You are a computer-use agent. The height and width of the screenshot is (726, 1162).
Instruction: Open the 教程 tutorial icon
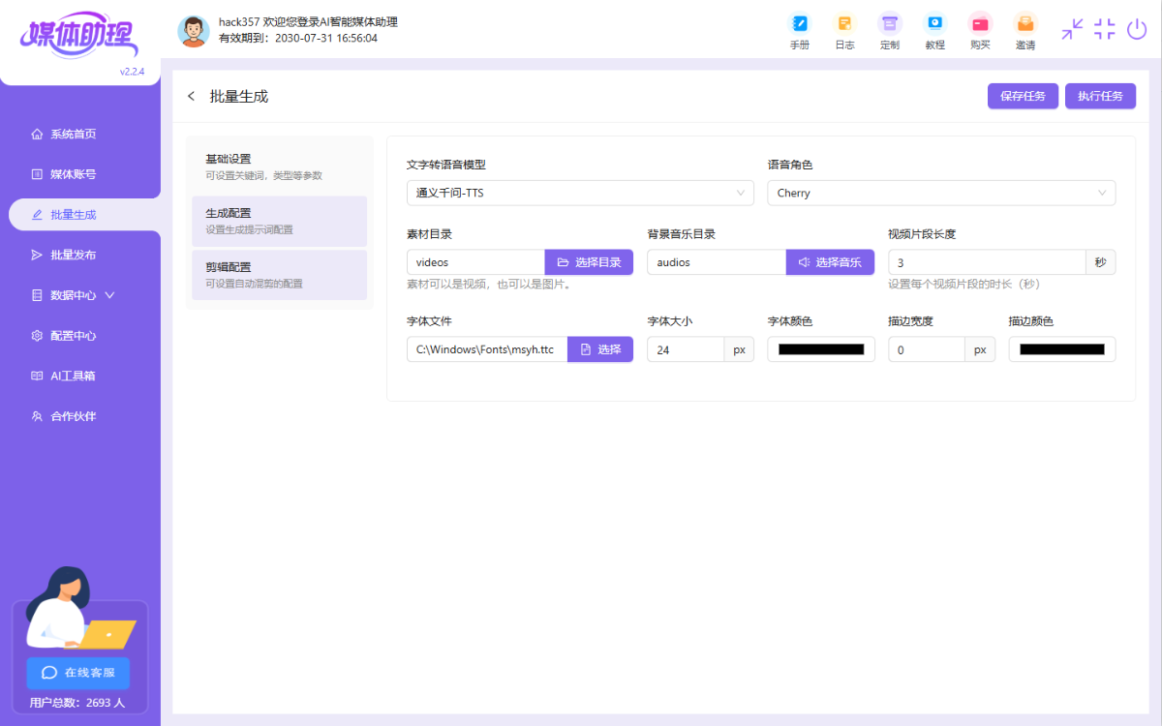(934, 23)
